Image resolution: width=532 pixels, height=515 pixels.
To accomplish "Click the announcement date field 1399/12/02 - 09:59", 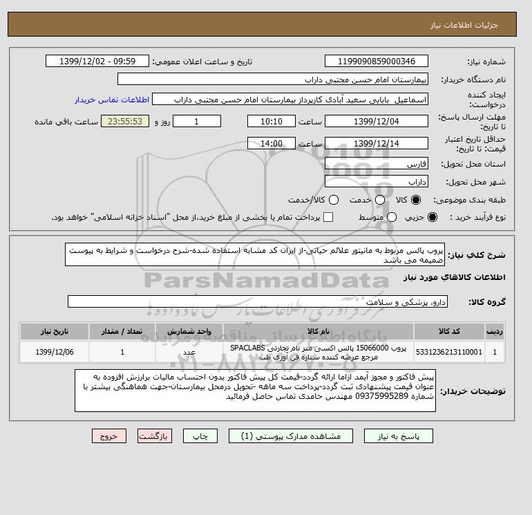I will (x=97, y=61).
